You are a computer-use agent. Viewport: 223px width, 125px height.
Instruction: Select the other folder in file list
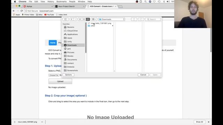coord(93,26)
